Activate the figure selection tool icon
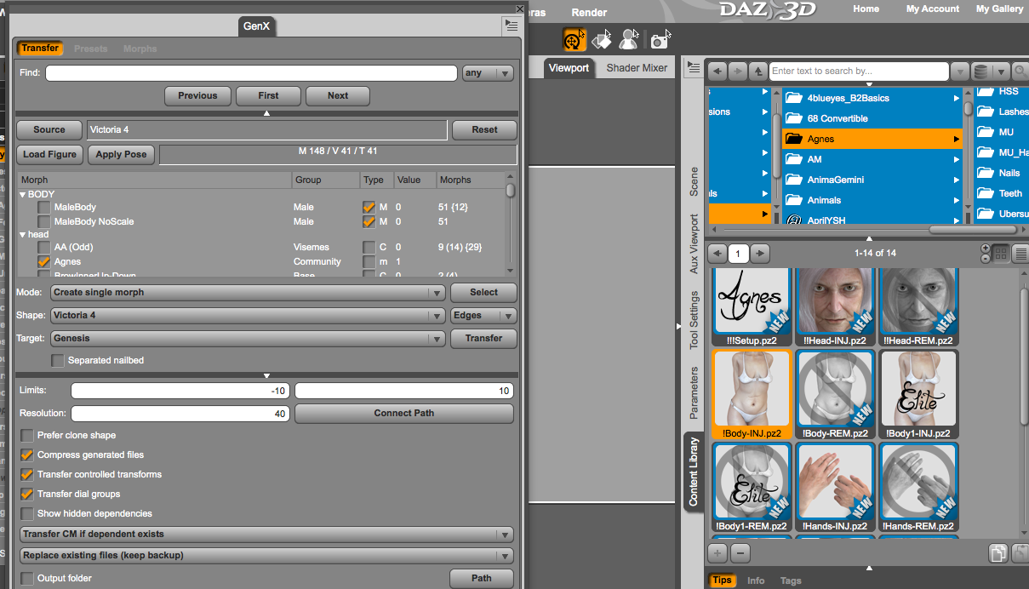The width and height of the screenshot is (1029, 589). click(629, 39)
